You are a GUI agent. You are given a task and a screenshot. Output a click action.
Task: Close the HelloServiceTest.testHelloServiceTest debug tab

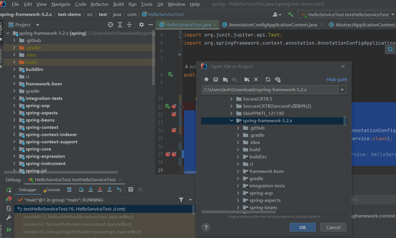(x=119, y=180)
